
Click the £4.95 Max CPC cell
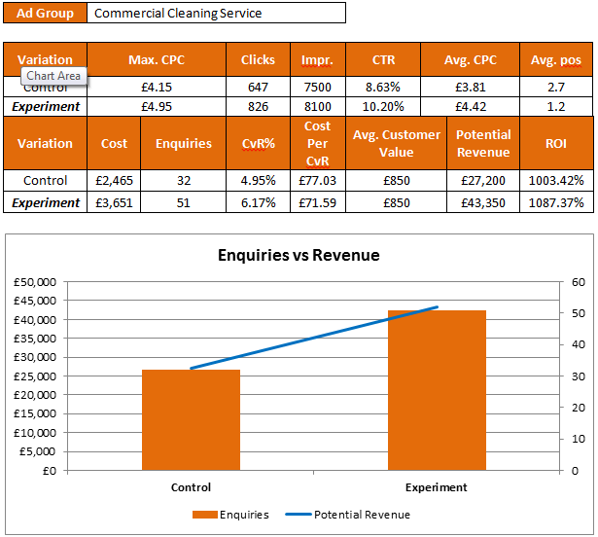click(157, 106)
